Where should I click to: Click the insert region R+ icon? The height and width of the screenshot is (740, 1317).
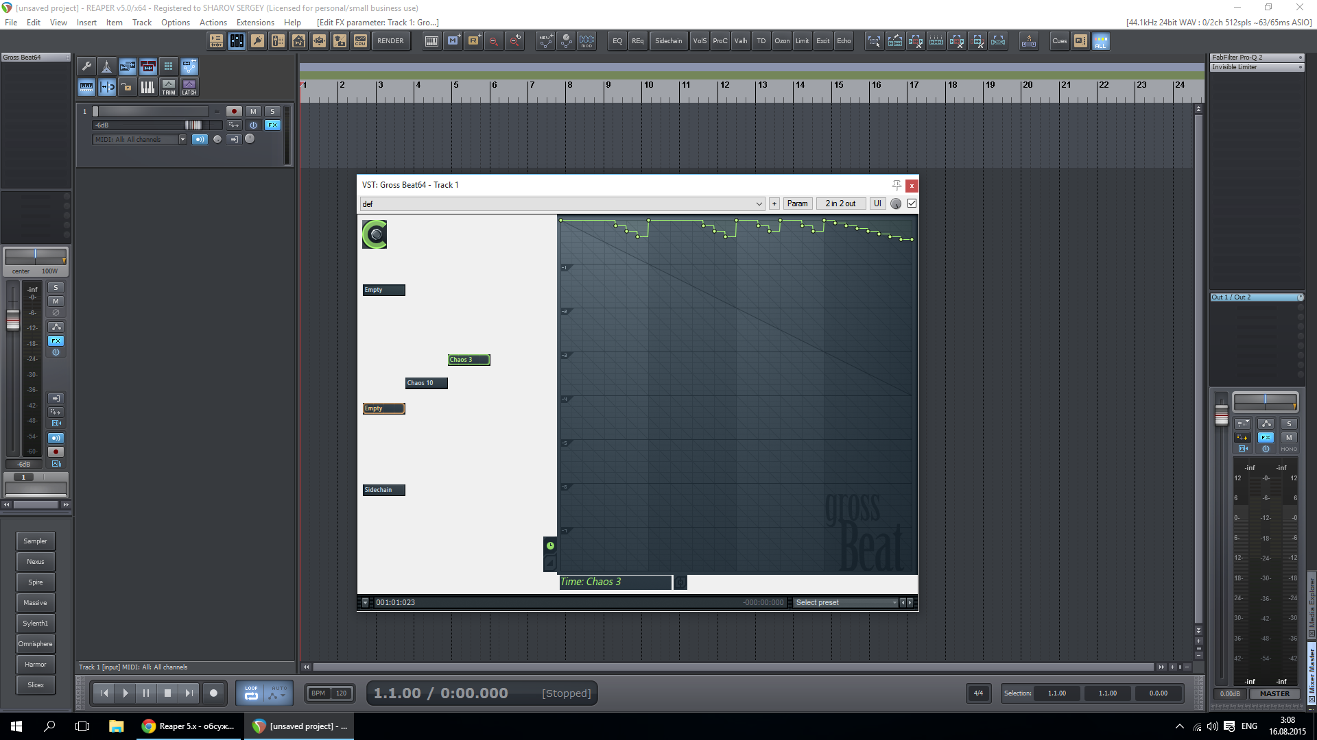(473, 41)
